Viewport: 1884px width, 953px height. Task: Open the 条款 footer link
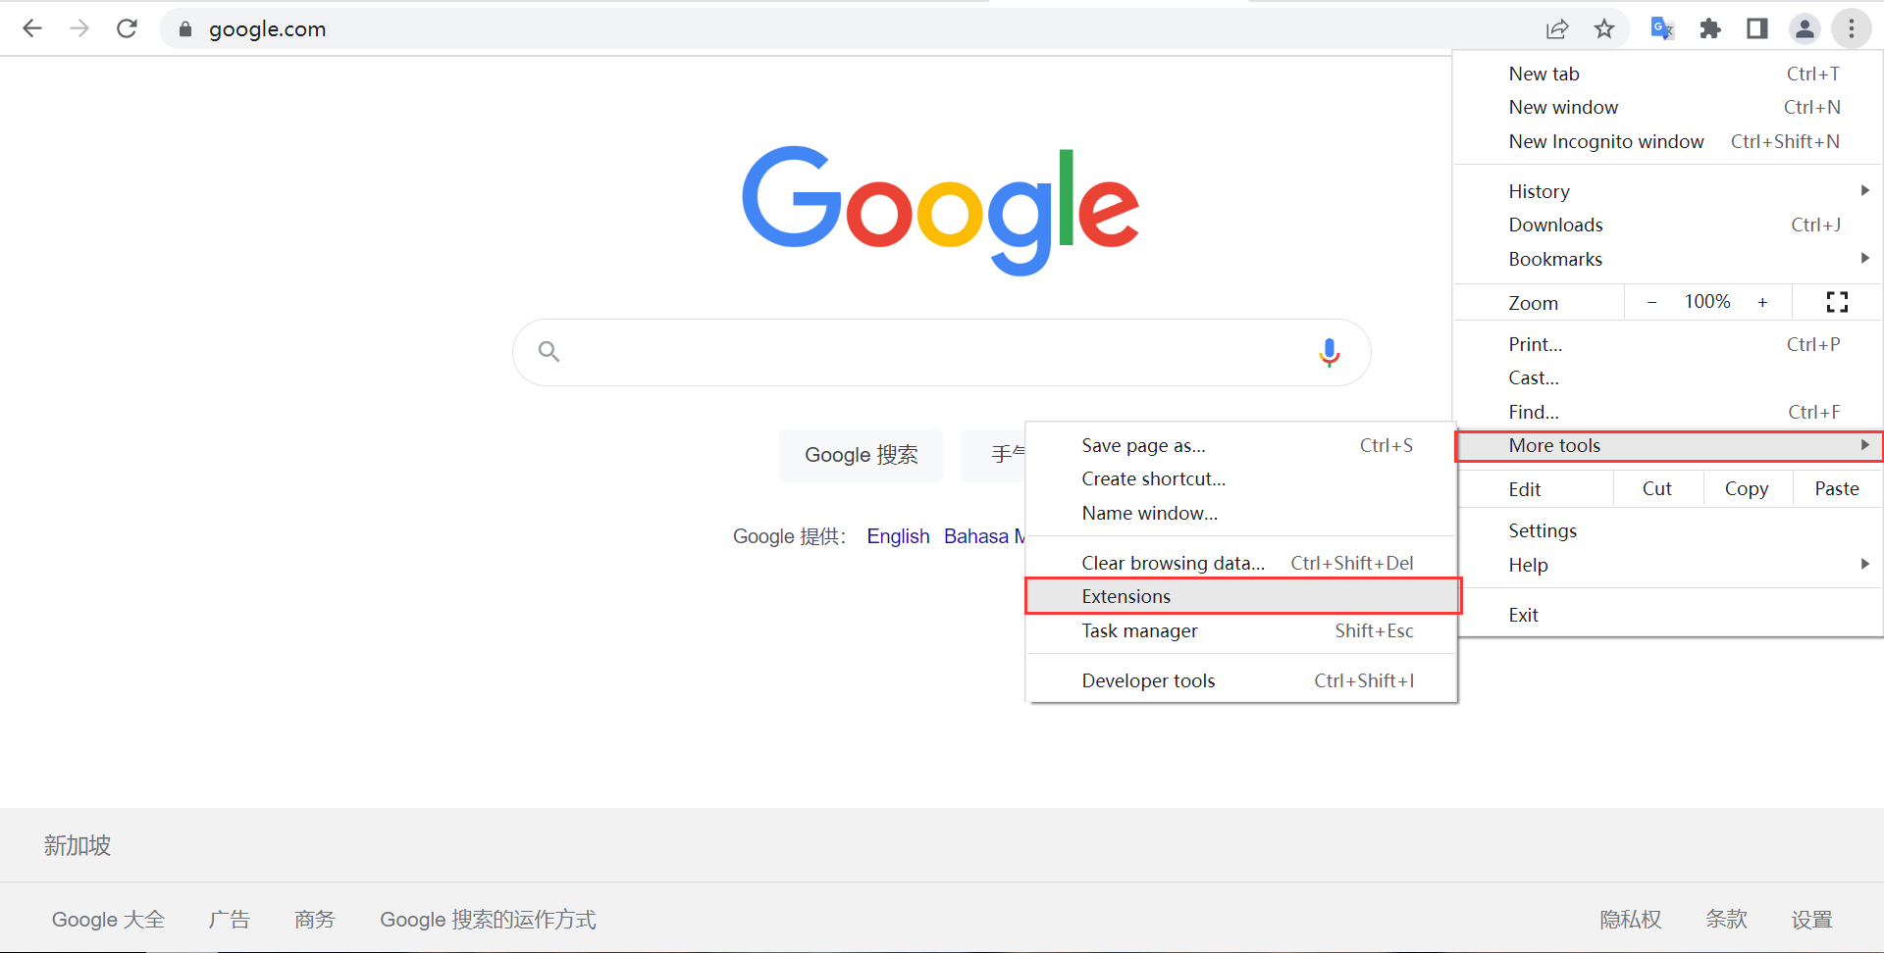coord(1726,920)
